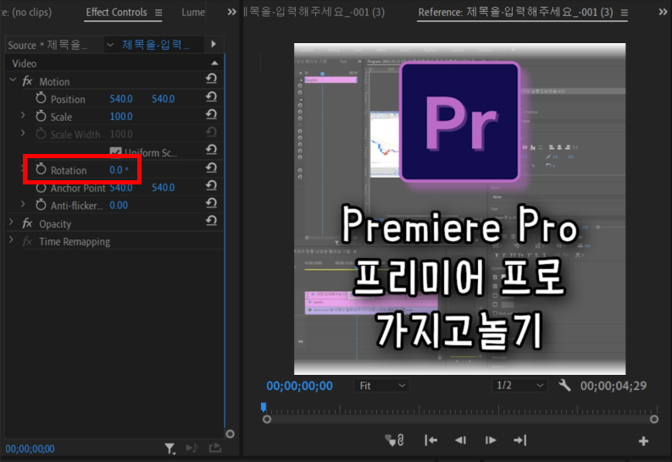The image size is (672, 462).
Task: Open monitor settings wrench
Action: [x=565, y=386]
